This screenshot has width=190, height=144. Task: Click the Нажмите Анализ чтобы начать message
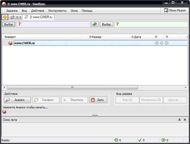coord(25,107)
